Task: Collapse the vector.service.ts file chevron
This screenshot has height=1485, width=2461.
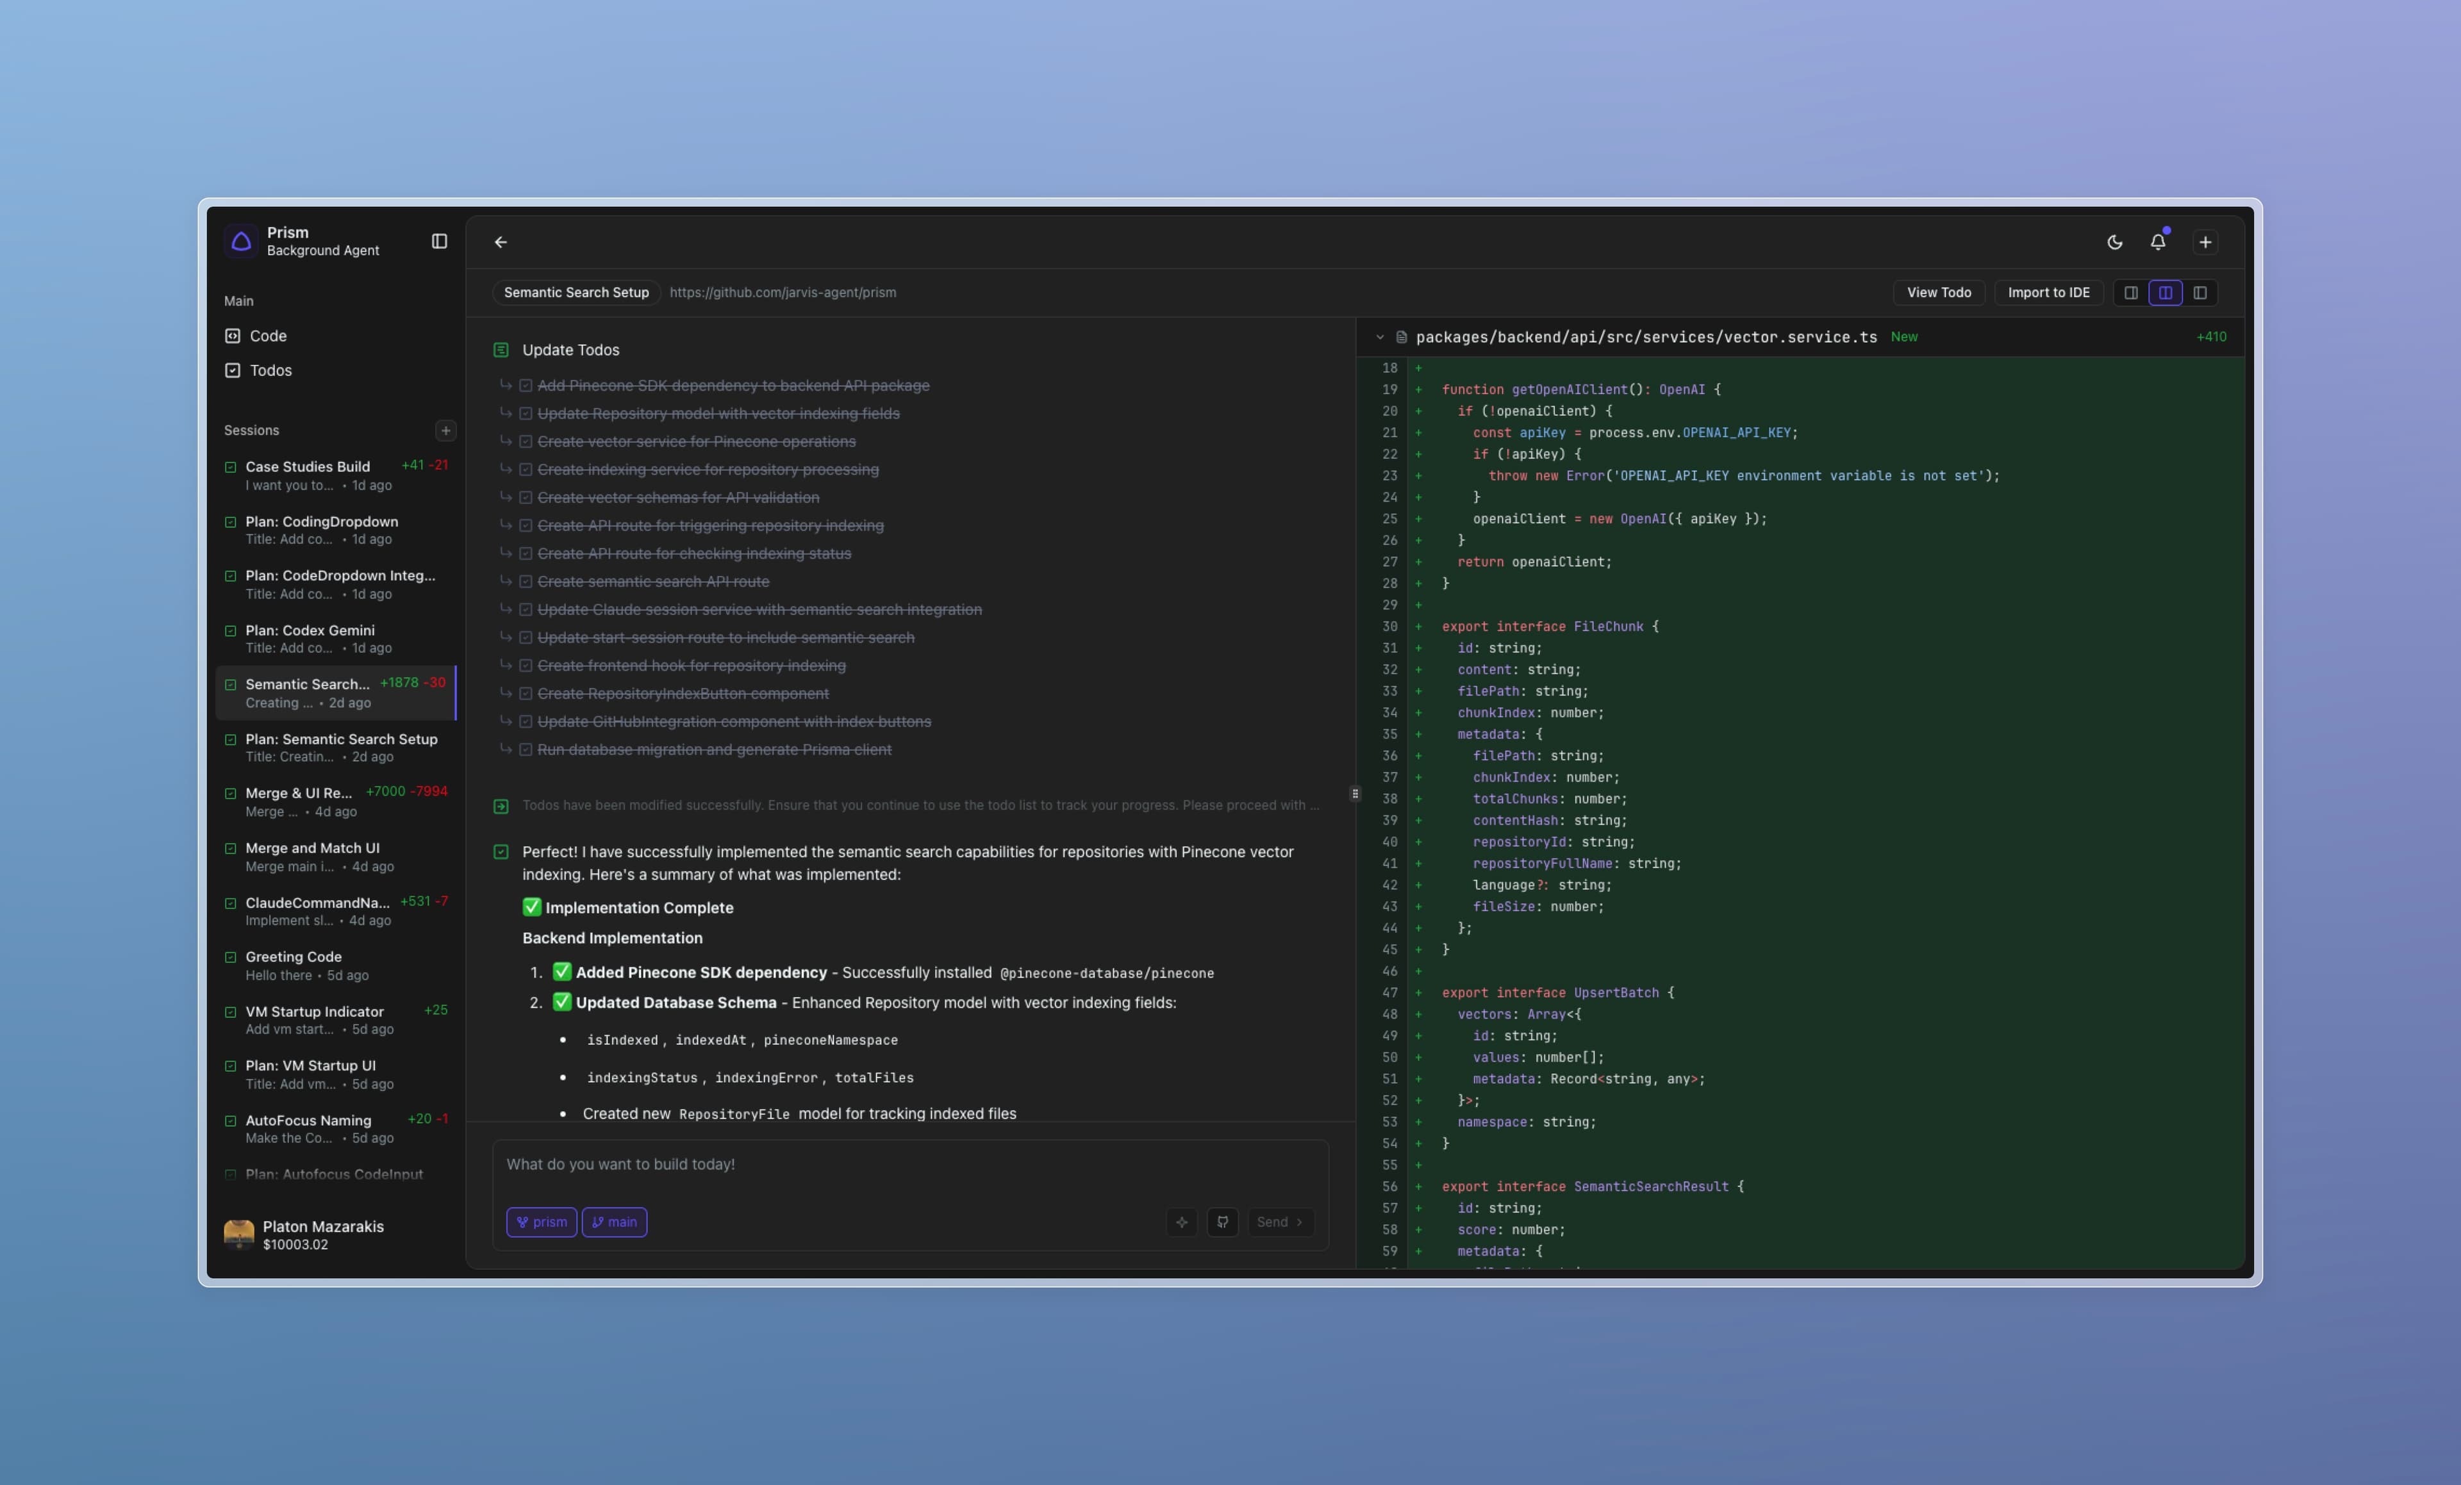Action: pyautogui.click(x=1379, y=338)
